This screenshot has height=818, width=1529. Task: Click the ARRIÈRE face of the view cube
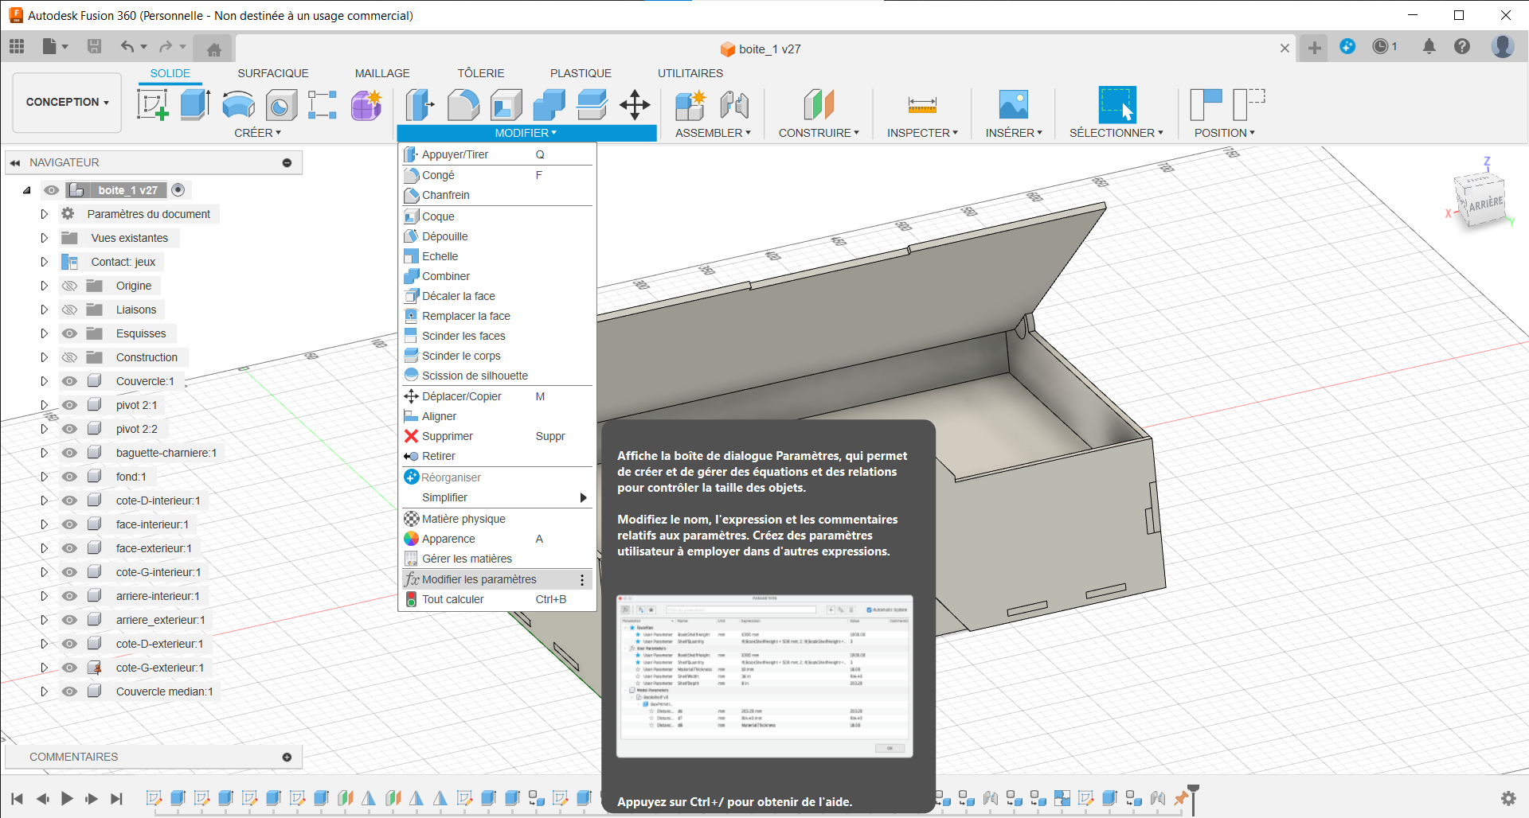pos(1486,204)
